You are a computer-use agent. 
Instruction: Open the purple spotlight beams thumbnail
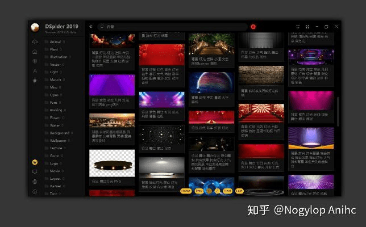click(x=162, y=100)
